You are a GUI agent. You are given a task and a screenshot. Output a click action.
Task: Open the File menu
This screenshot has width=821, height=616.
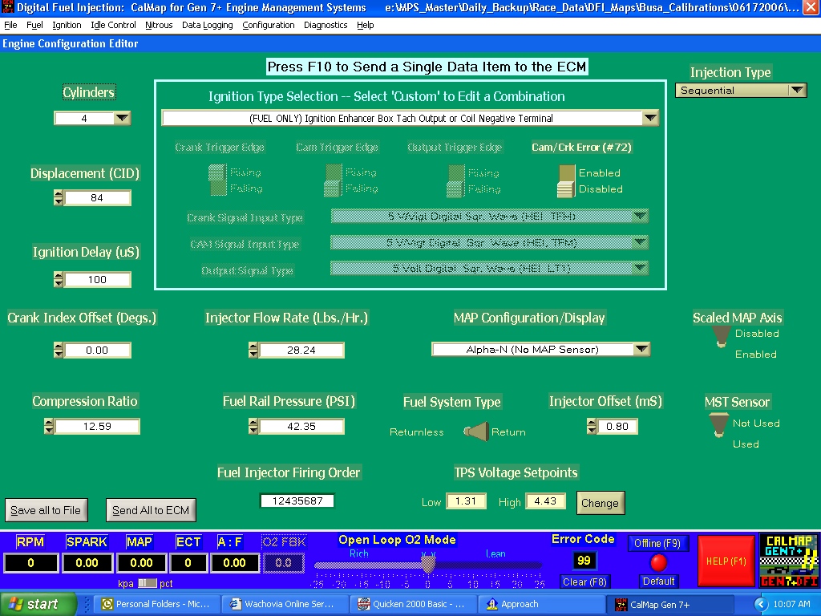click(10, 25)
